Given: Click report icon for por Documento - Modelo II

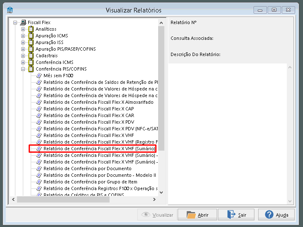Looking at the screenshot, I should pyautogui.click(x=39, y=175).
